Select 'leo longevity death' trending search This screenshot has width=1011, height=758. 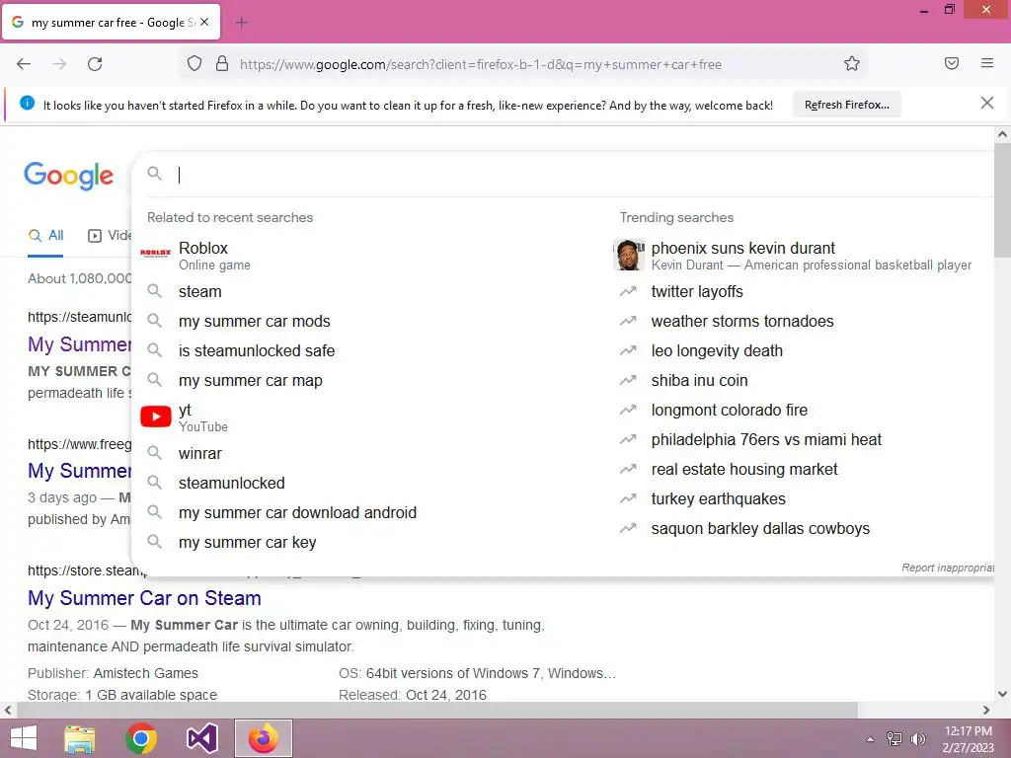tap(717, 350)
